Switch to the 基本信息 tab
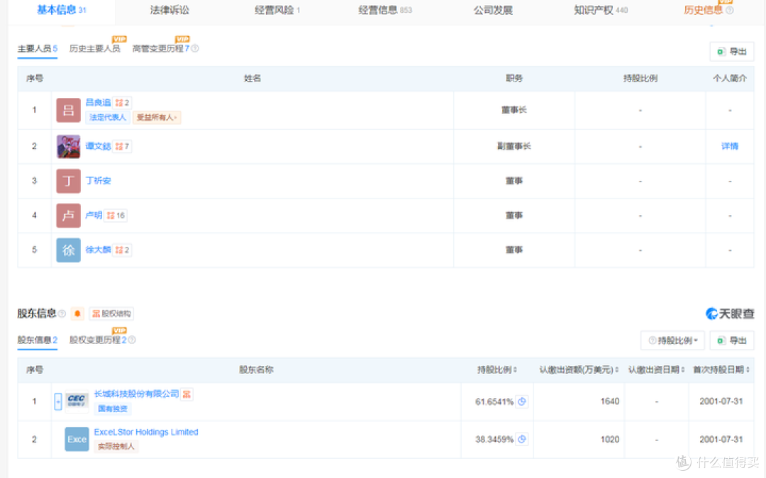 coord(61,10)
